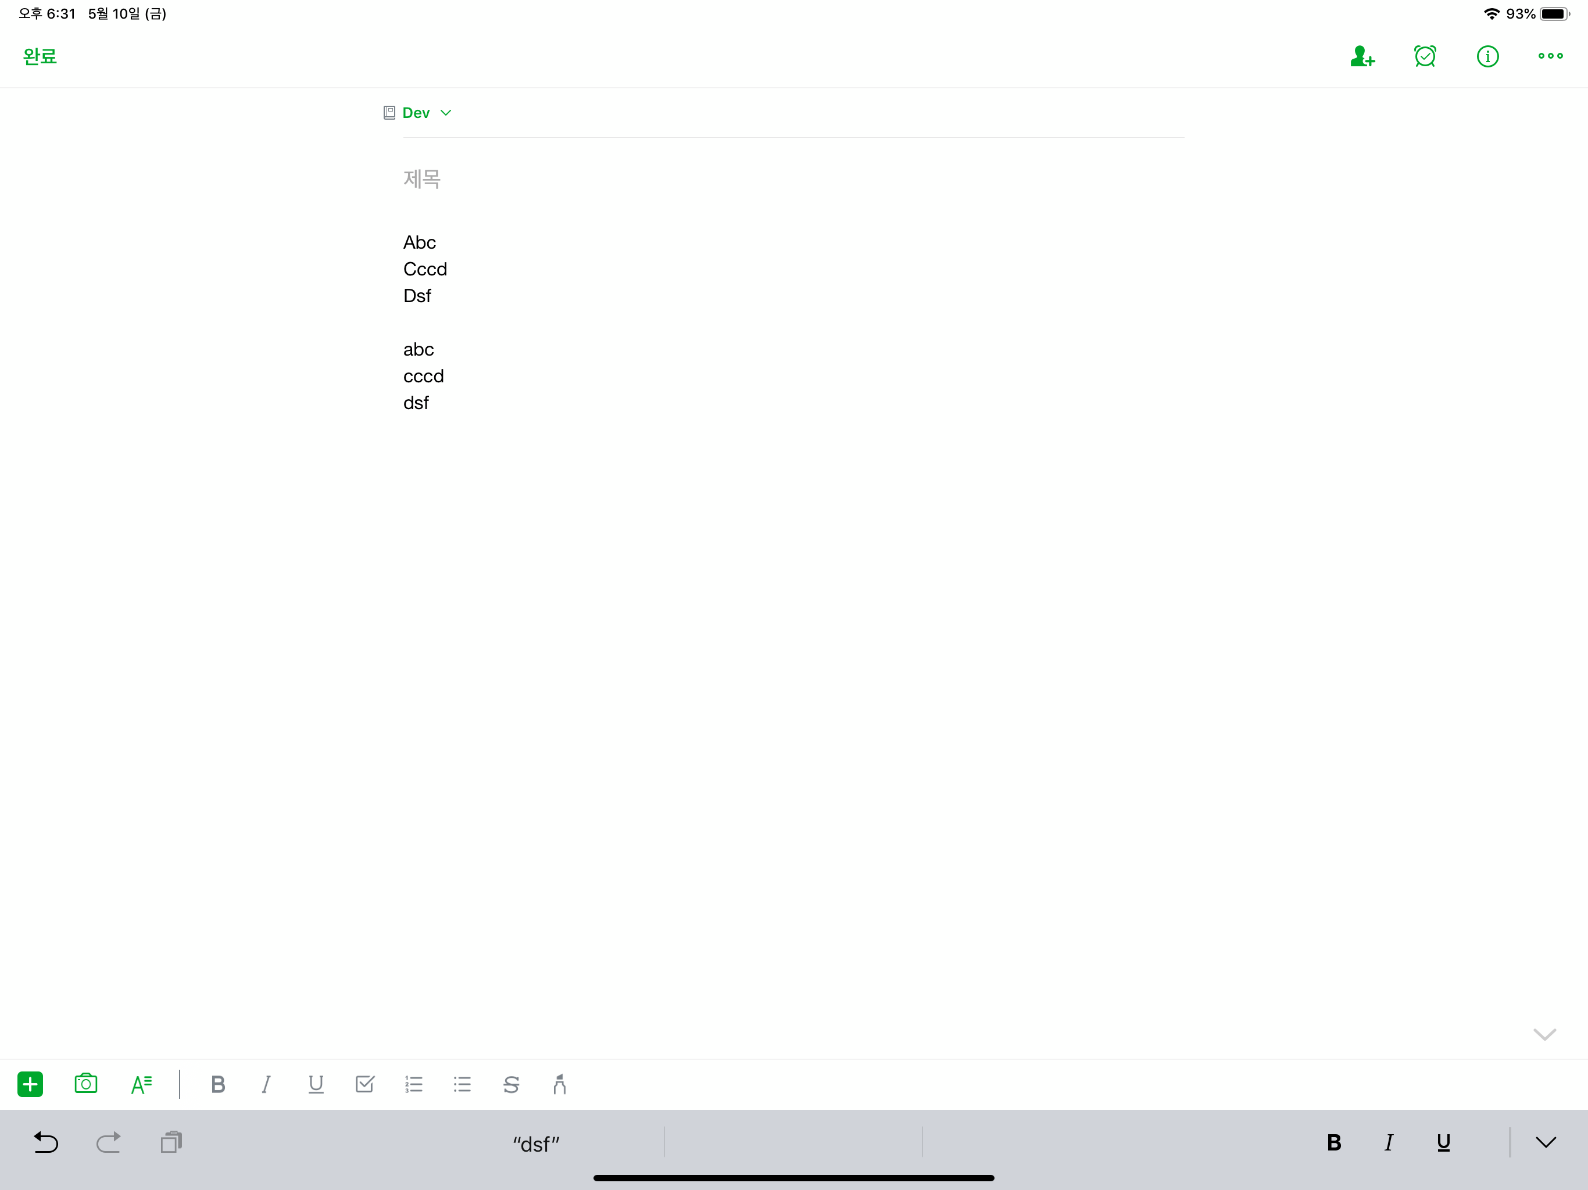Viewport: 1588px width, 1190px height.
Task: Share the note with the add person icon
Action: click(x=1362, y=56)
